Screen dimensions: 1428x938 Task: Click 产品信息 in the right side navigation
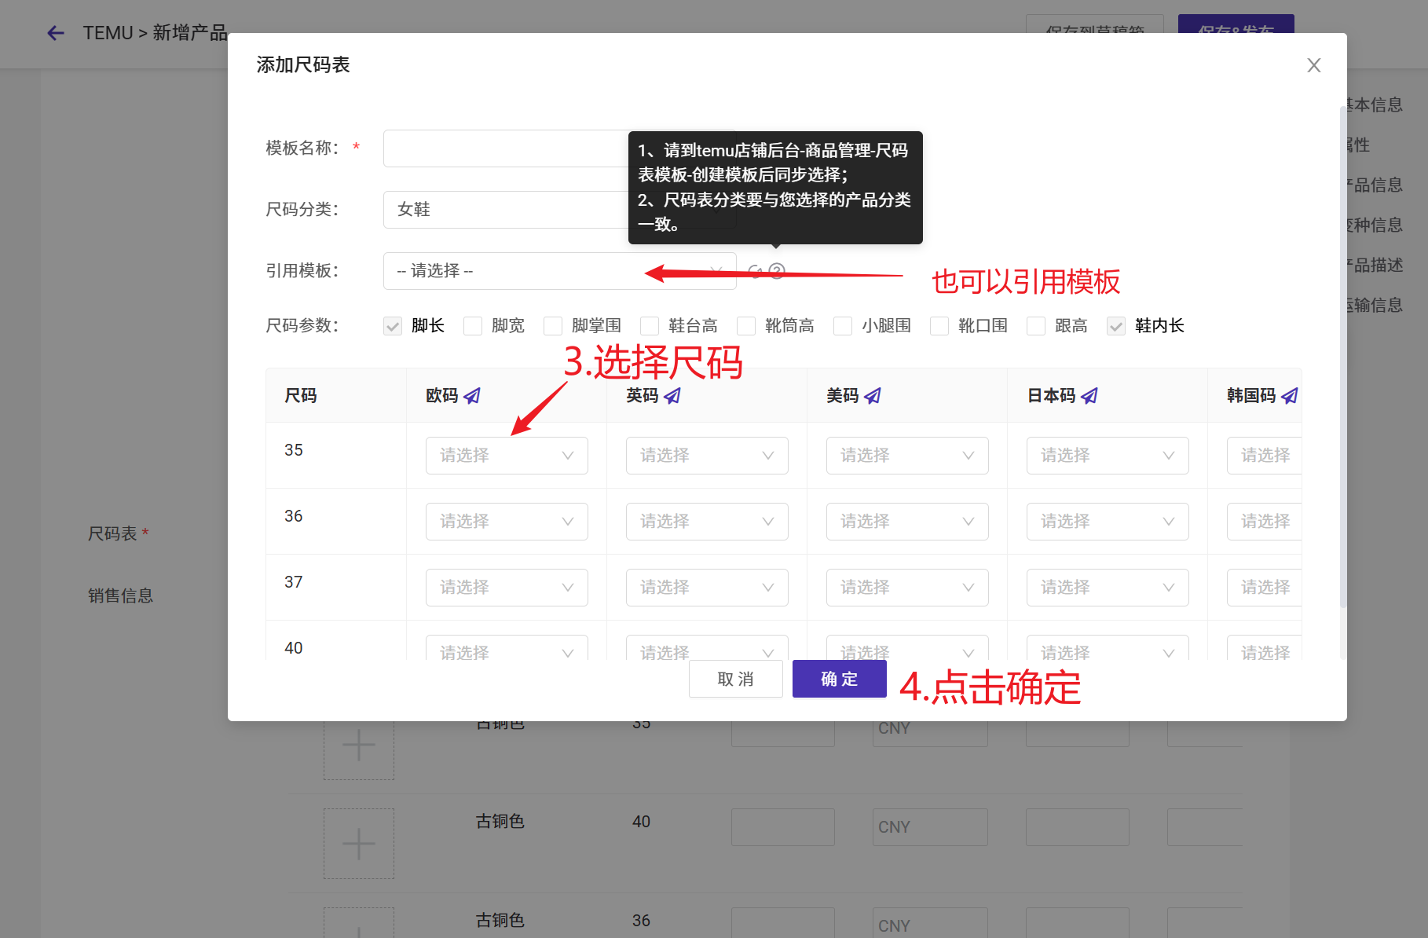coord(1375,185)
